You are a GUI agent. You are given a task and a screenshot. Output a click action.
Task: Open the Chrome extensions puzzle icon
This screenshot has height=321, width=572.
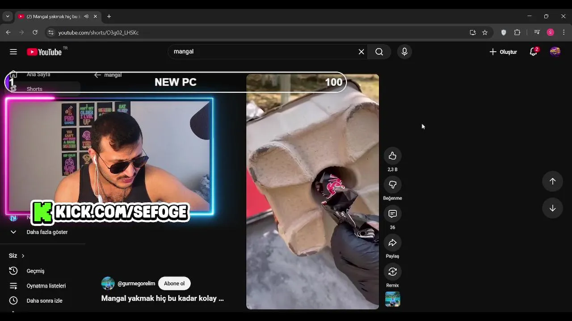517,33
